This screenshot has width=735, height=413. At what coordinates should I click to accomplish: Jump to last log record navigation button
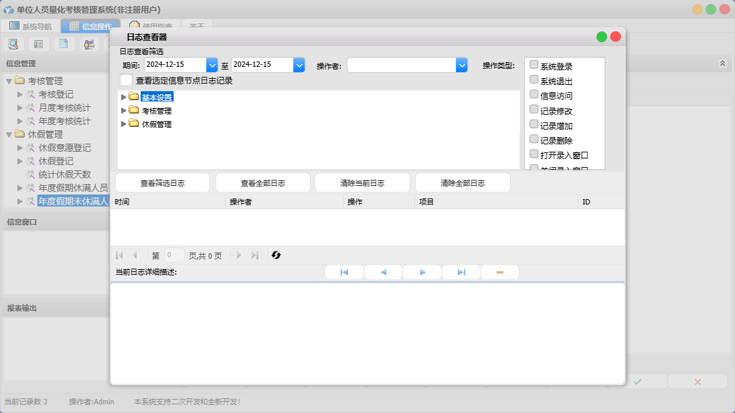click(x=461, y=273)
